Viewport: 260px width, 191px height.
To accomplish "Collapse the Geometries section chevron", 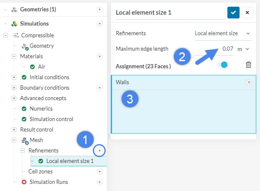I will point(5,10).
